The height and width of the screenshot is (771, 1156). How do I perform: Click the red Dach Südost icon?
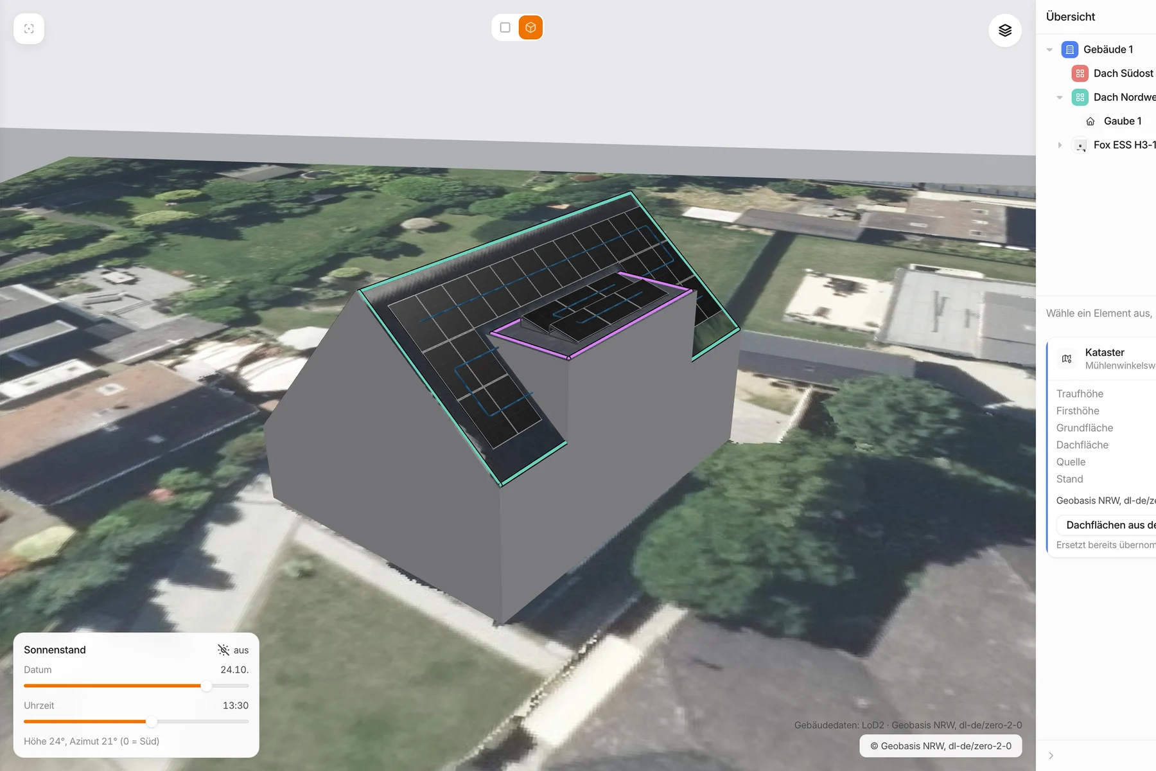click(x=1080, y=73)
